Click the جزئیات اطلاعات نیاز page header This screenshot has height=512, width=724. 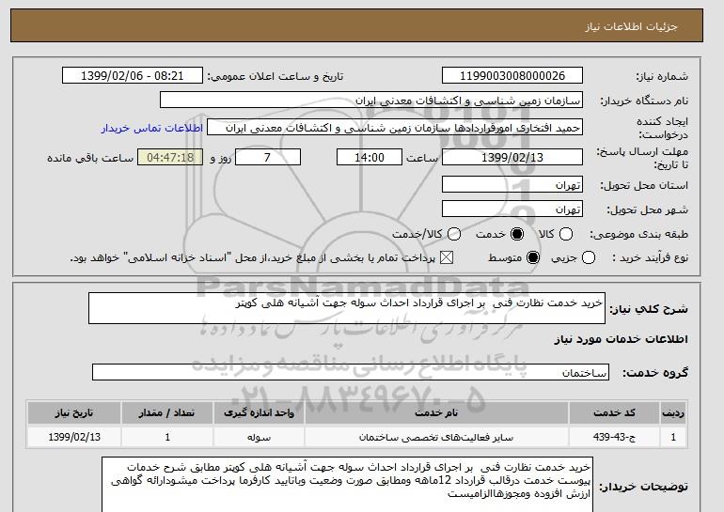click(631, 26)
